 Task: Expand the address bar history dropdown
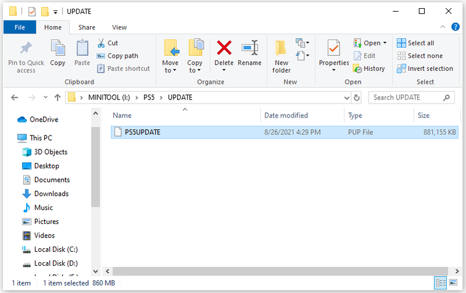pyautogui.click(x=347, y=98)
